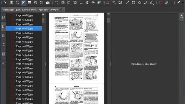Select the arrow selection tool
The image size is (185, 104).
click(x=5, y=3)
